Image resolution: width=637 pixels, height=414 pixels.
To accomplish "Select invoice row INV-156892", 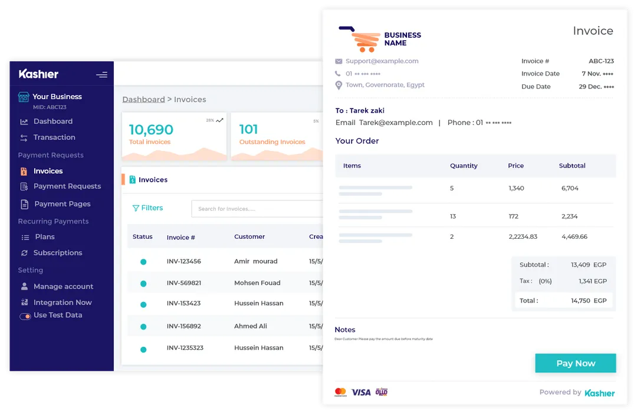I will (x=225, y=326).
